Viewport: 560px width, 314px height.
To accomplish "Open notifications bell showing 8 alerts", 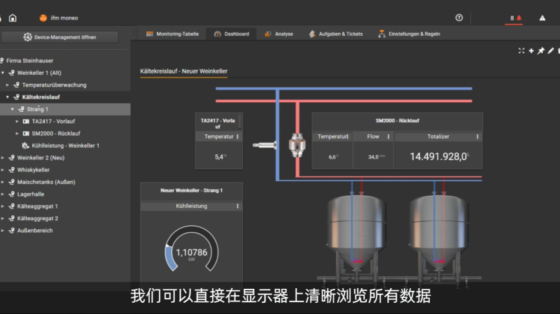I will click(515, 18).
